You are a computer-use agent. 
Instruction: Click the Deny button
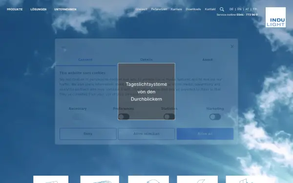[88, 134]
